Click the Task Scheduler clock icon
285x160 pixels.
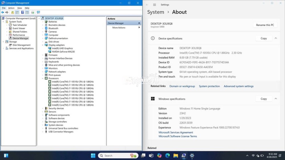click(10, 25)
